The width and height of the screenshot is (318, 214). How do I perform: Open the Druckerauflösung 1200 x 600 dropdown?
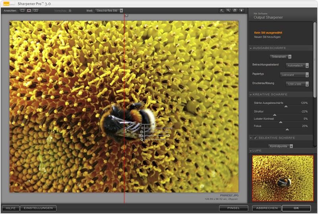[297, 84]
